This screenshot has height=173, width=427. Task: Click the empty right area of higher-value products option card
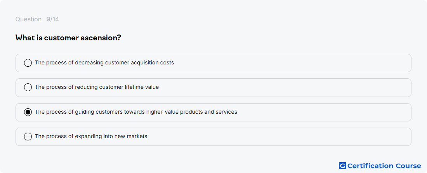(x=324, y=112)
